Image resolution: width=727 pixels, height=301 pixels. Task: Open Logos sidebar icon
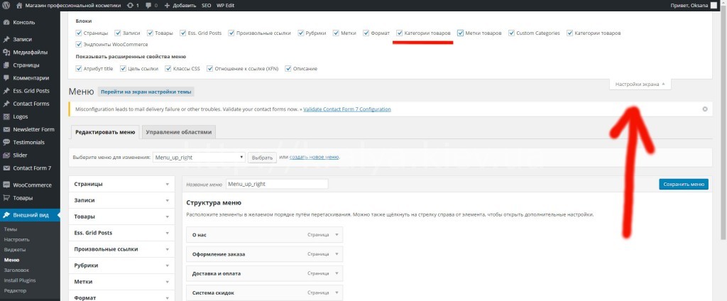[x=6, y=116]
